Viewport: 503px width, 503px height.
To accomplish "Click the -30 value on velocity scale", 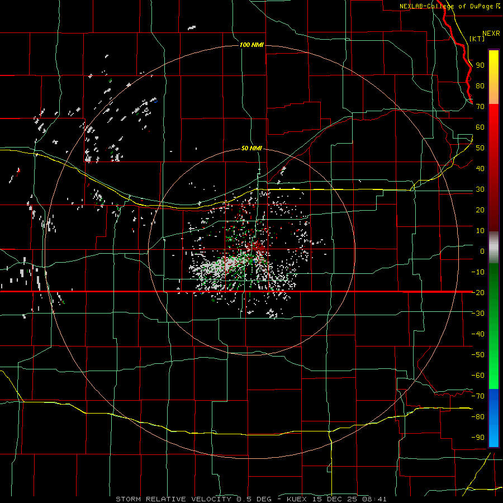I will (478, 314).
